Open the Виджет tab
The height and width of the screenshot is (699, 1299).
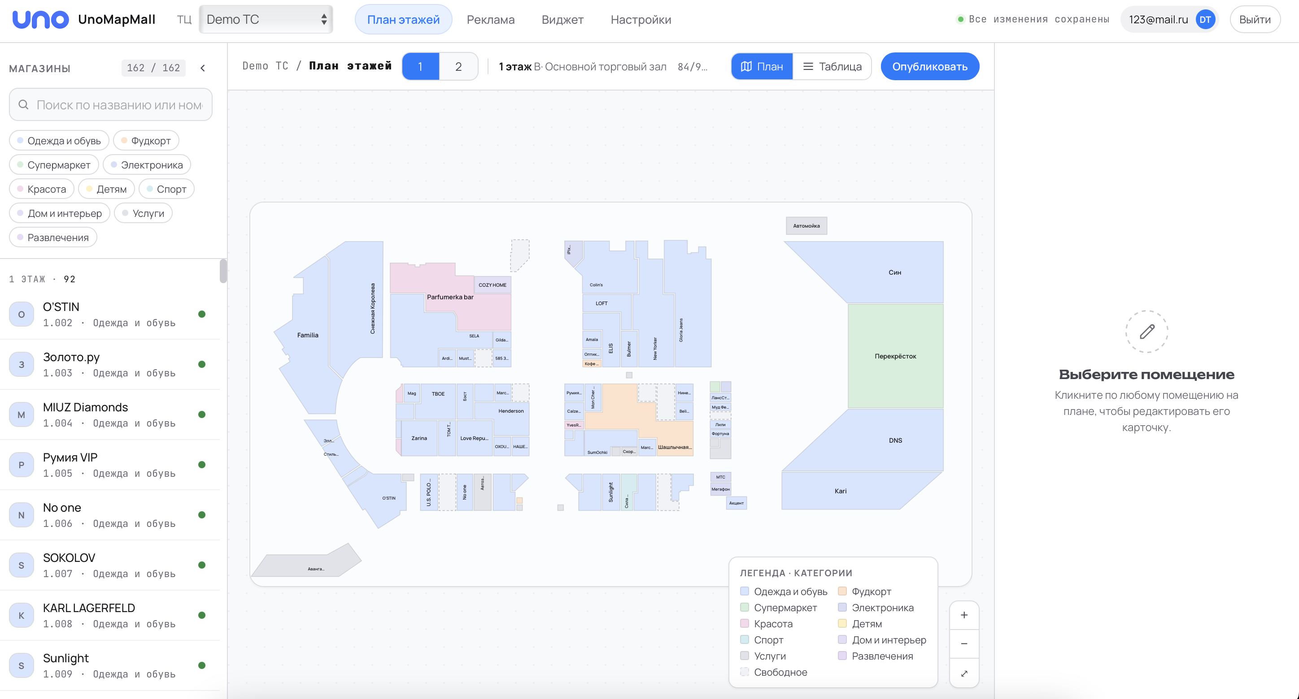[x=562, y=20]
